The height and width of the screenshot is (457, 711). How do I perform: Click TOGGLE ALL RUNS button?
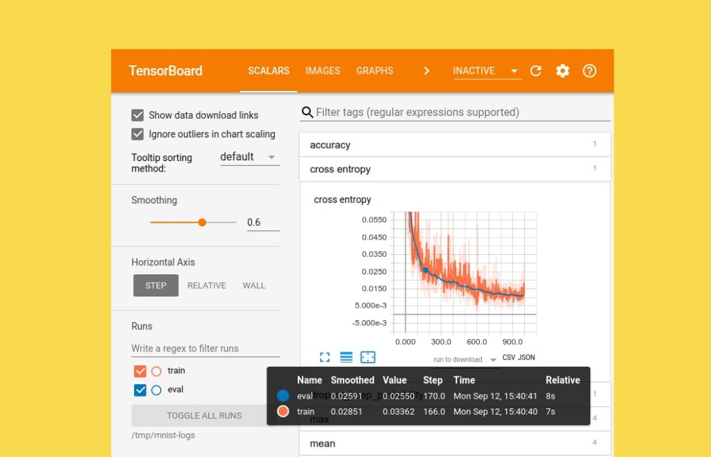pos(204,415)
